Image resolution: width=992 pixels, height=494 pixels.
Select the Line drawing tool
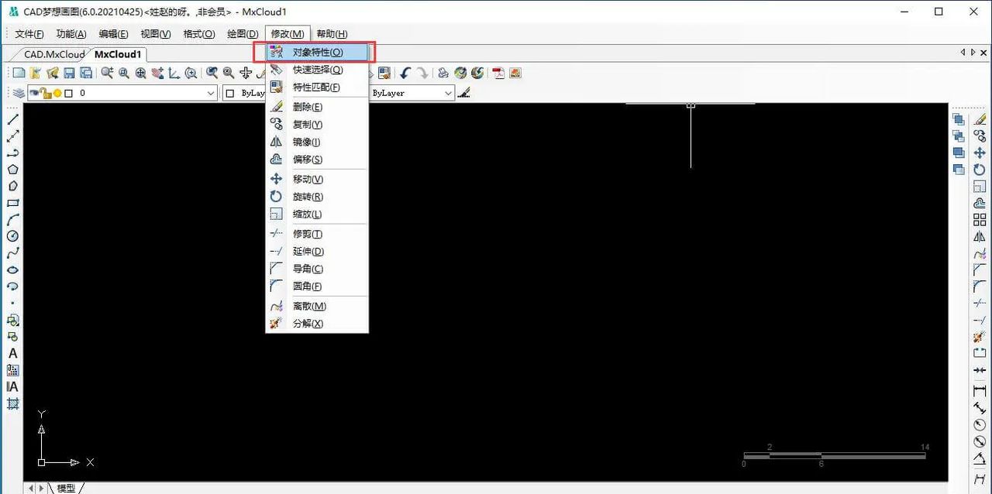click(x=13, y=118)
